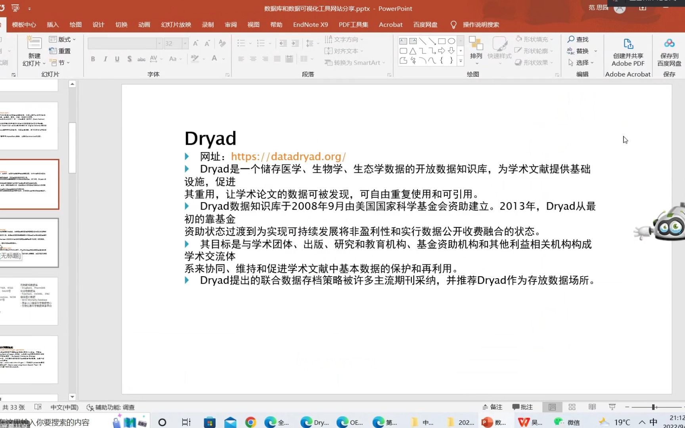Click the Reset (重置) slide button
The width and height of the screenshot is (685, 428).
[x=60, y=51]
